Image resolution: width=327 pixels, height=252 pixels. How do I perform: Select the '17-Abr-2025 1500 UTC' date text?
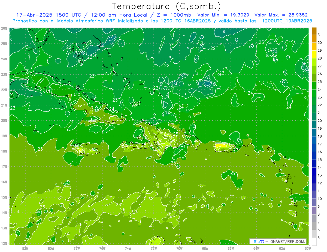point(48,15)
